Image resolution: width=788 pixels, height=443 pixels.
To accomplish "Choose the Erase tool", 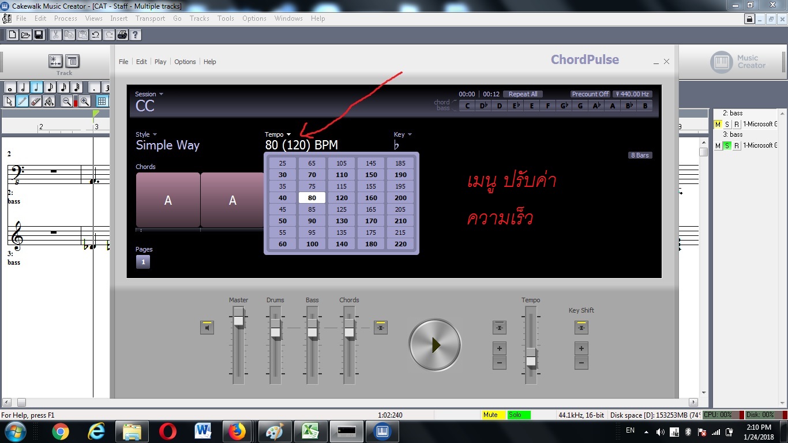I will [36, 102].
